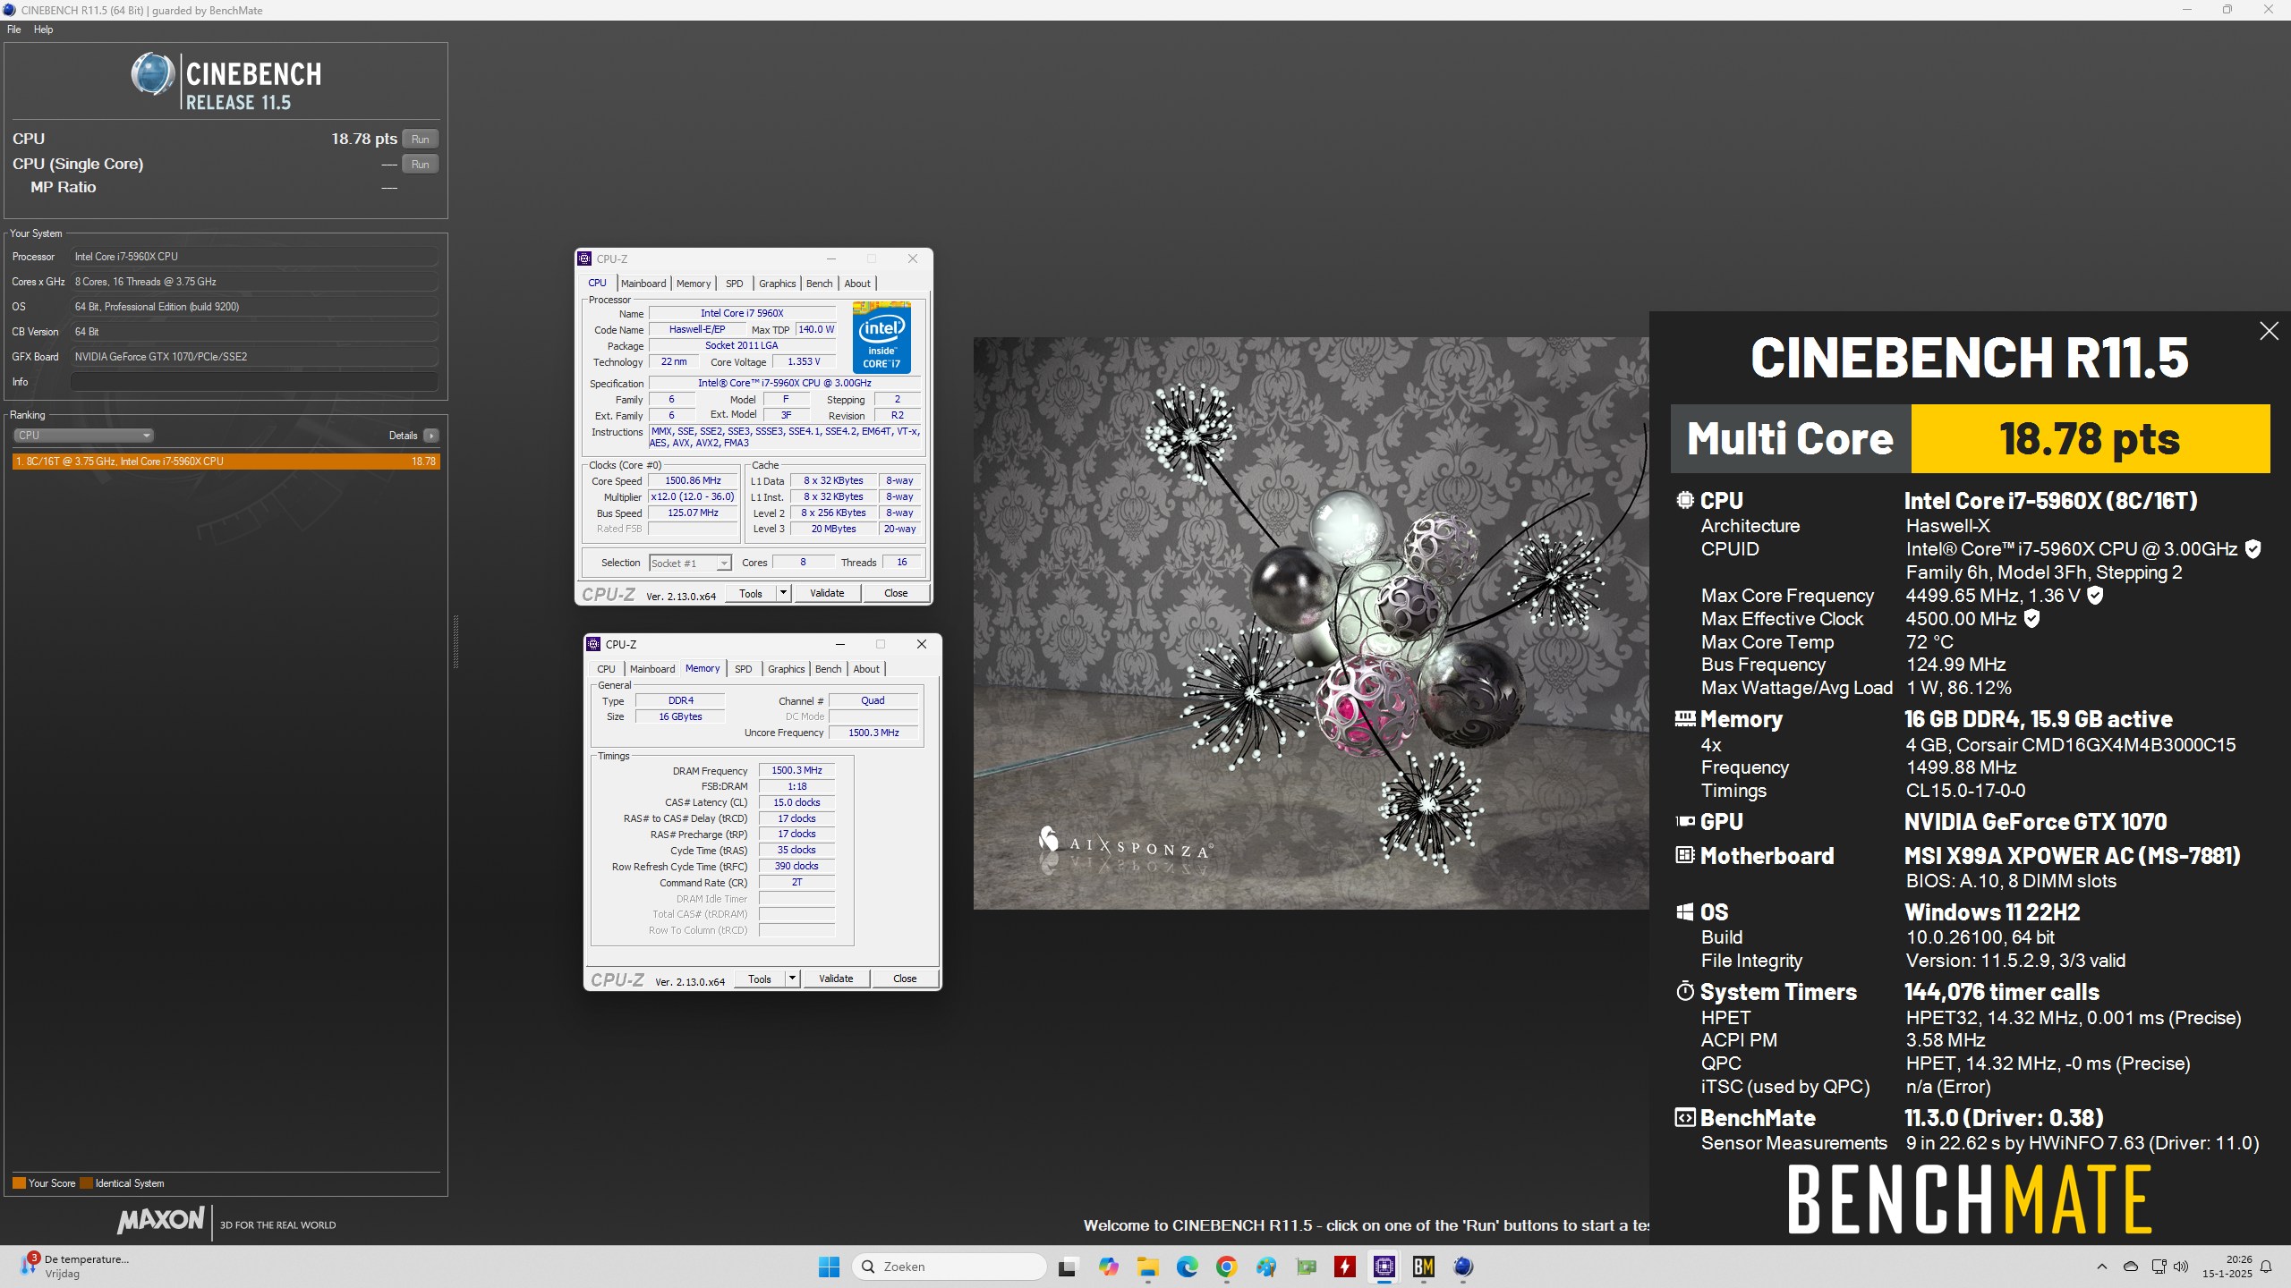Click the 1.353 V Core Voltage value
This screenshot has width=2291, height=1288.
803,362
